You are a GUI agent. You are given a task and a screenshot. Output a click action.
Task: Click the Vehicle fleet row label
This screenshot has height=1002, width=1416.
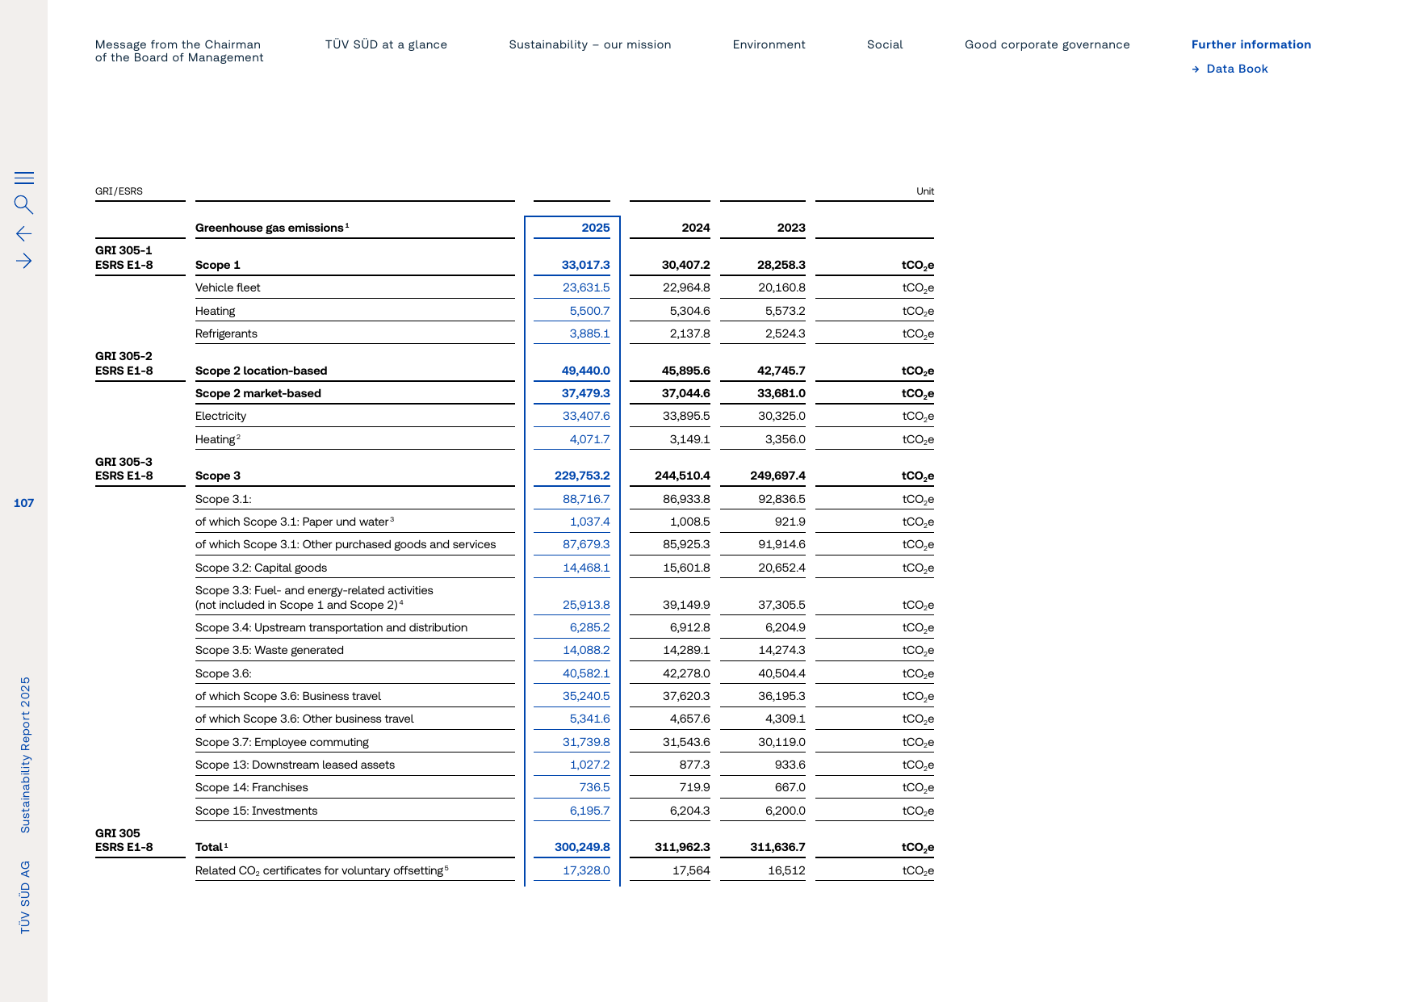(228, 287)
